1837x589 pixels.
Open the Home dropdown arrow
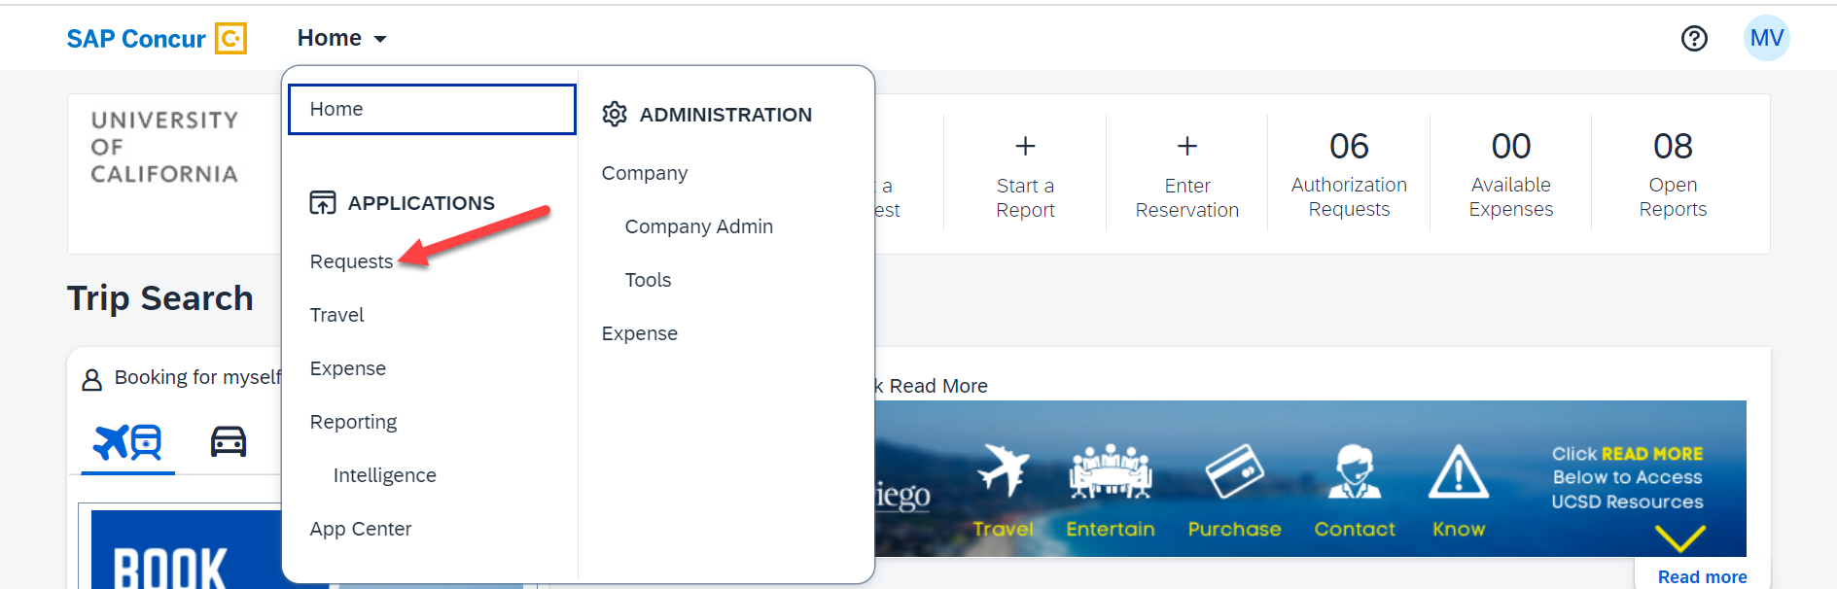point(380,39)
